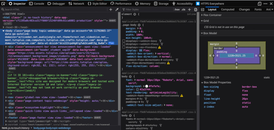Create new node with plus icon in HTML pane
The image size is (274, 130).
point(111,10)
